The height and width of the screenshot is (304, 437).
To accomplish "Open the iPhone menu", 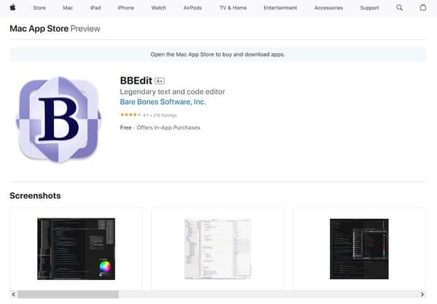I will (x=126, y=8).
